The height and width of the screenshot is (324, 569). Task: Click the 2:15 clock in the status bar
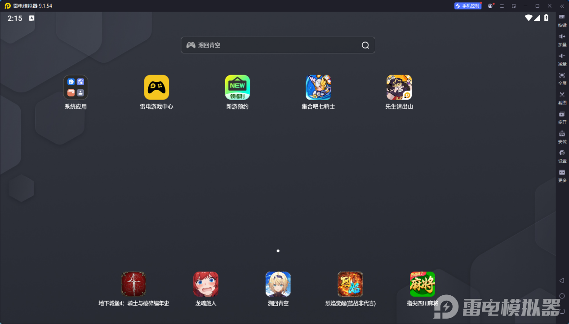(15, 18)
